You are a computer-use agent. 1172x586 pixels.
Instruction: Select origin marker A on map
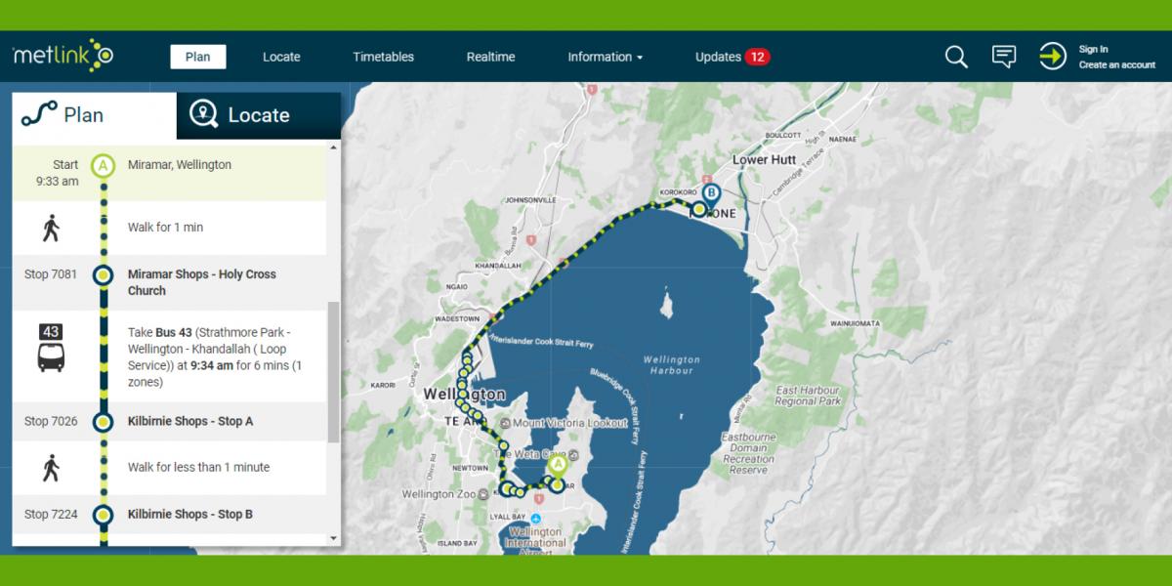click(x=559, y=466)
